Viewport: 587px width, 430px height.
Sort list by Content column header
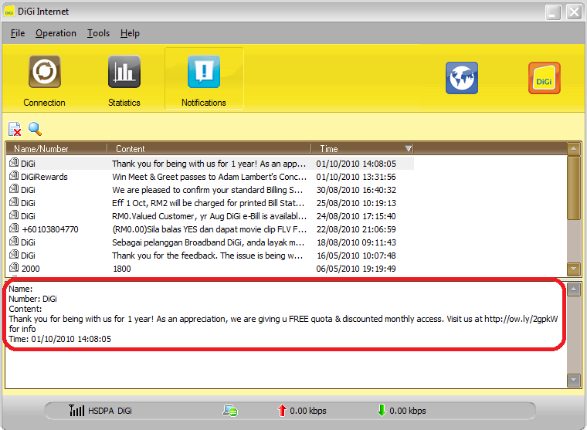[209, 148]
